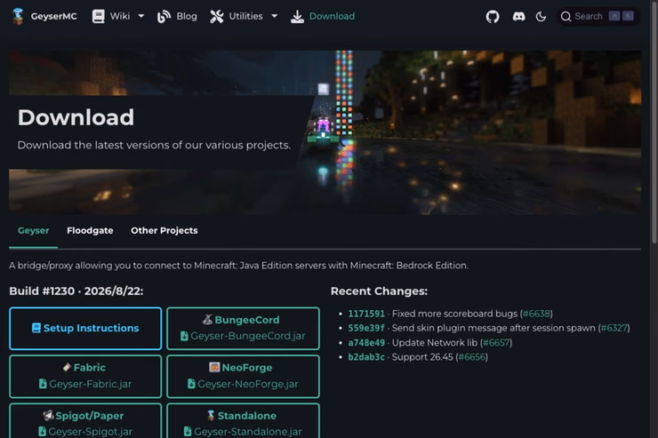Click file icon beside Geyser-NeoForge.jar

coord(191,384)
